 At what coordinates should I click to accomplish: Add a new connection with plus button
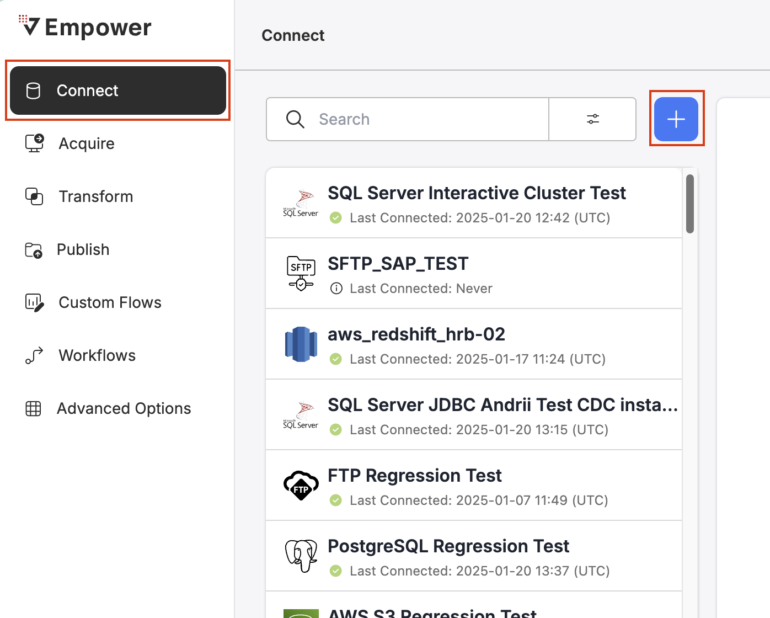coord(676,119)
